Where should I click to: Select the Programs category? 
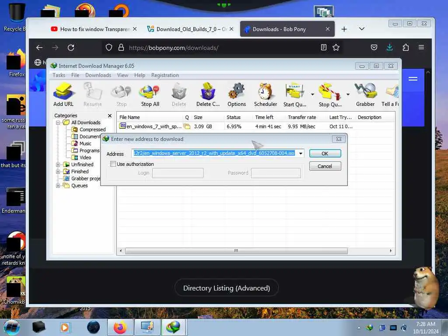point(86,150)
